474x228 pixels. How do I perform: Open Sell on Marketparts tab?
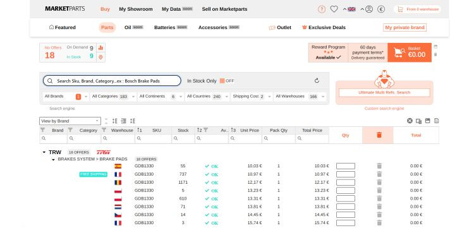coord(224,9)
